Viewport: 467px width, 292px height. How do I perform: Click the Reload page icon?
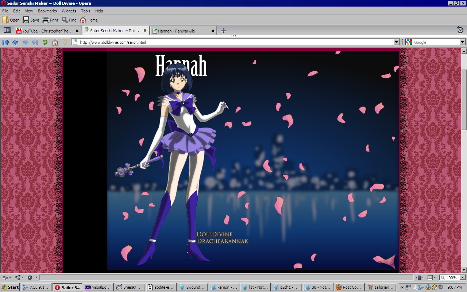[x=45, y=42]
